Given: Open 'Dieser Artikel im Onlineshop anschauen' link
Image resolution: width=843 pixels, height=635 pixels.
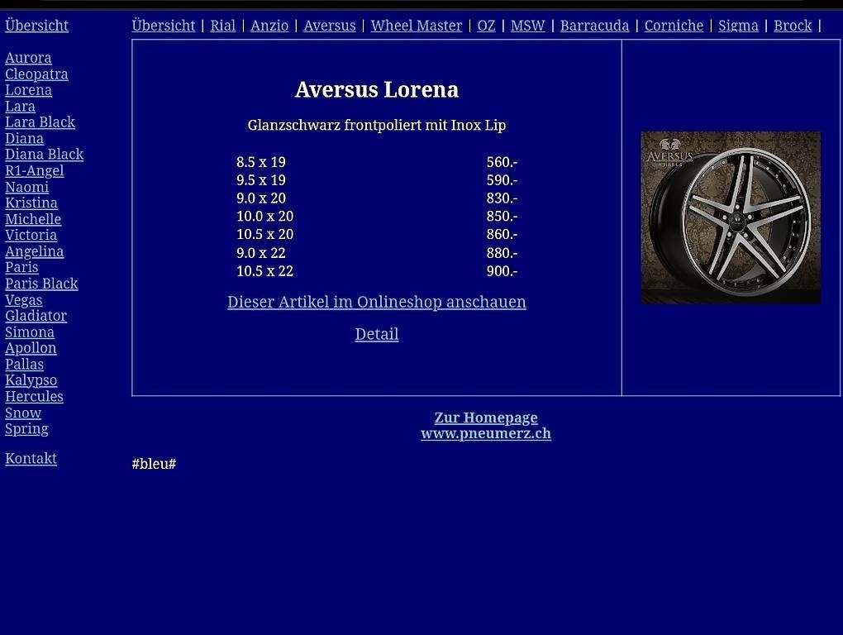Looking at the screenshot, I should [x=376, y=302].
